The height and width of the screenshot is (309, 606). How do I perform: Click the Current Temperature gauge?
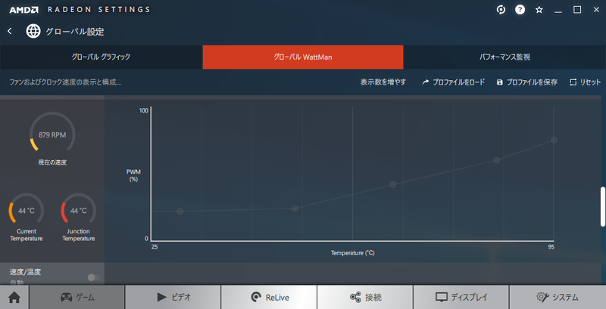[27, 209]
